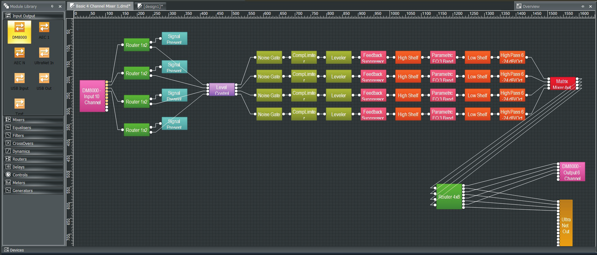This screenshot has width=597, height=255.
Task: Choose the UltraNet In module icon
Action: pyautogui.click(x=44, y=53)
